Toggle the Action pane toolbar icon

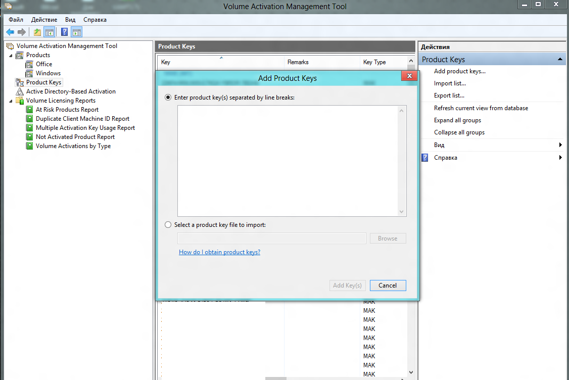[x=76, y=32]
